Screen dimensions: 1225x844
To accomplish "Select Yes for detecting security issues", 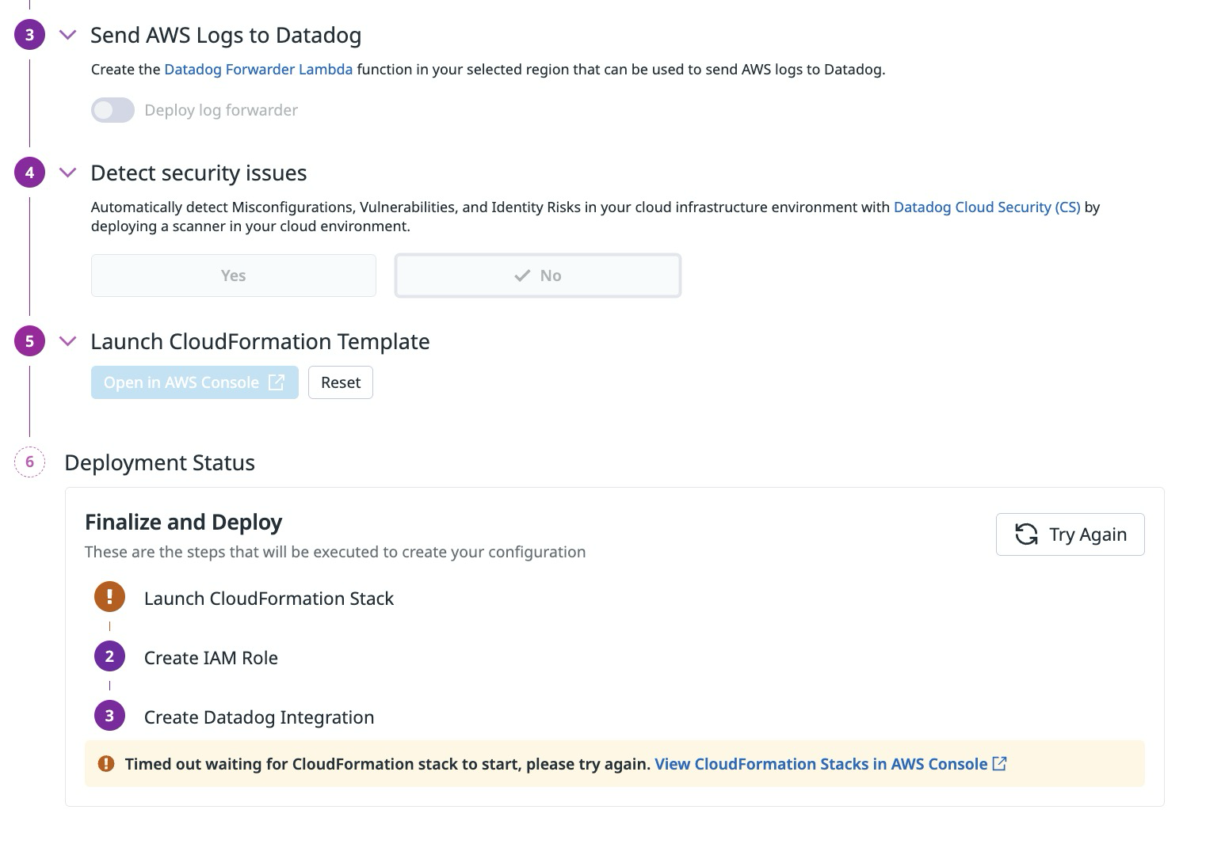I will [233, 275].
